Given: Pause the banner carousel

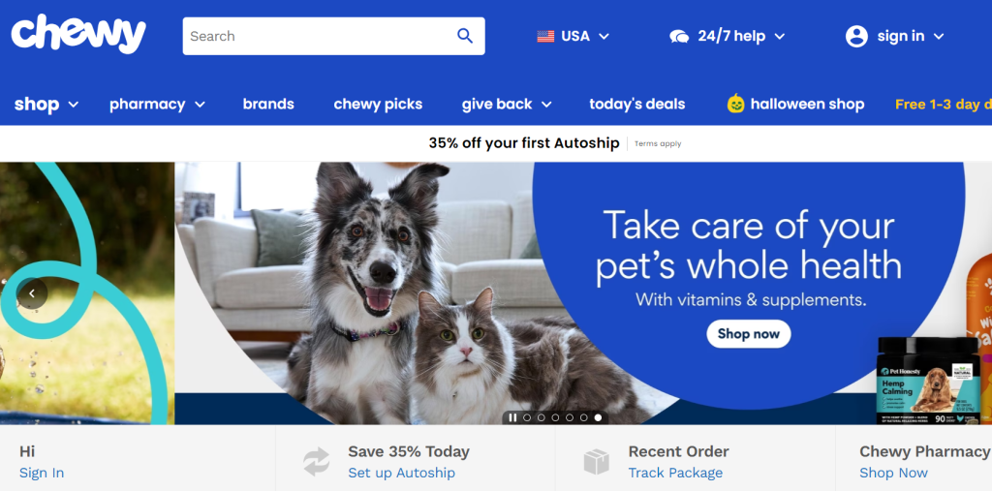Looking at the screenshot, I should pyautogui.click(x=512, y=417).
